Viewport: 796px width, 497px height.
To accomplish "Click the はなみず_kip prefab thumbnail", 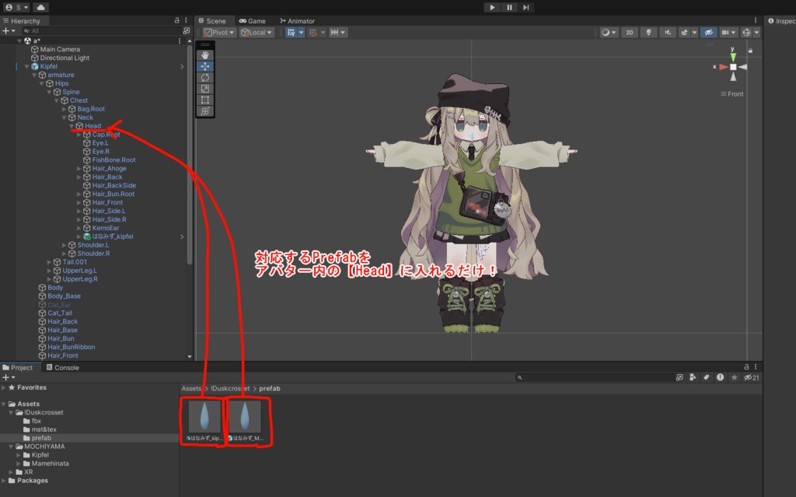I will pyautogui.click(x=204, y=416).
